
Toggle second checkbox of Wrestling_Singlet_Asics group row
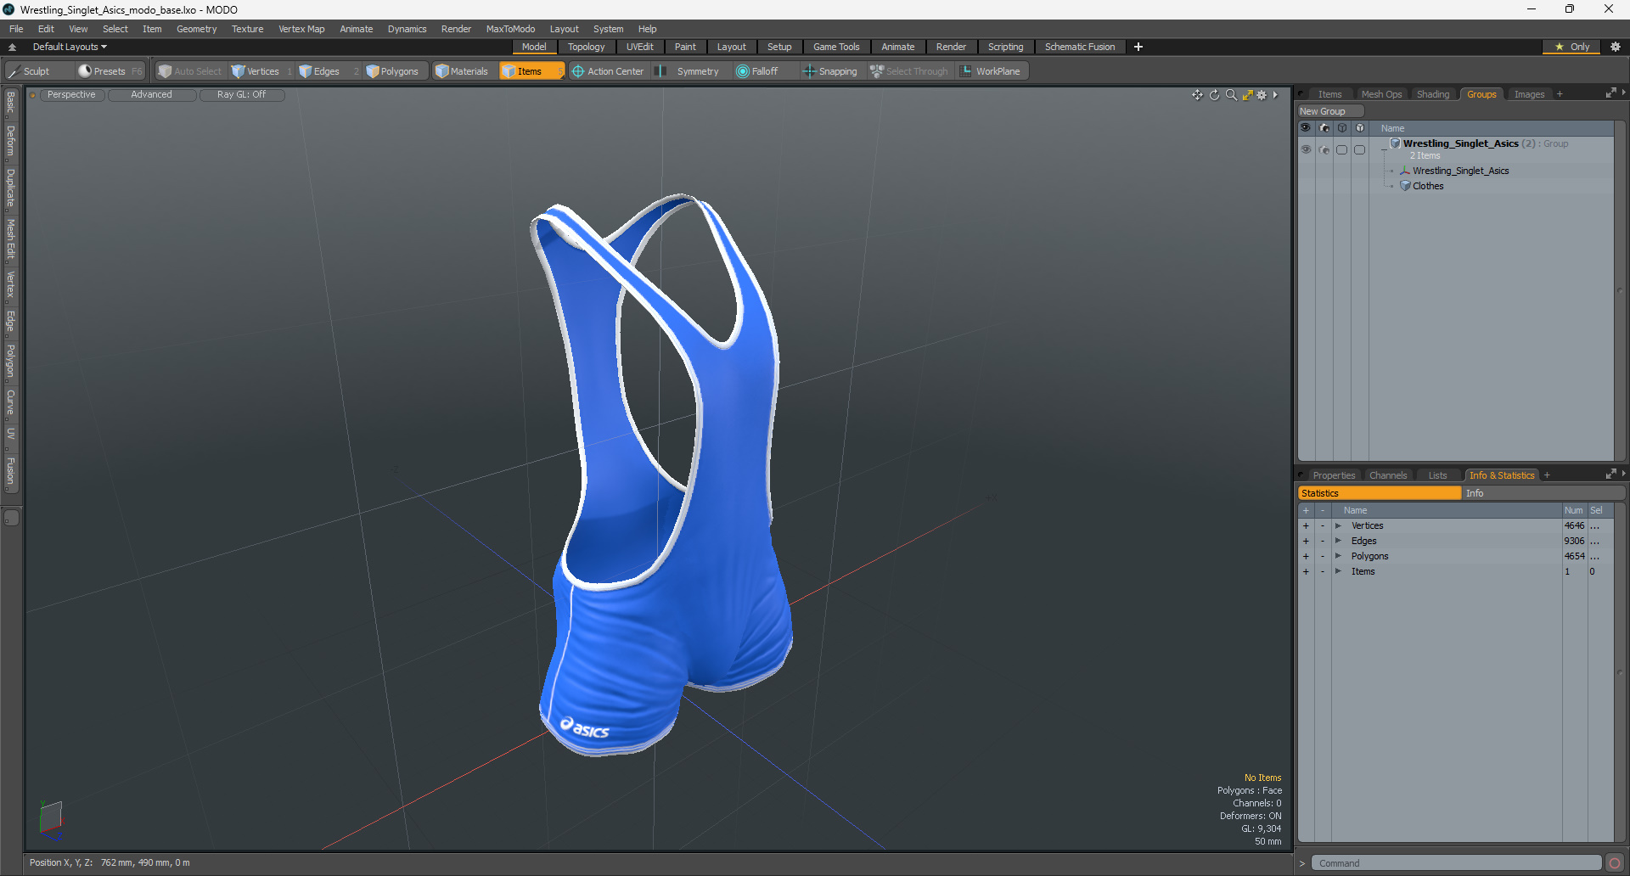[x=1360, y=149]
